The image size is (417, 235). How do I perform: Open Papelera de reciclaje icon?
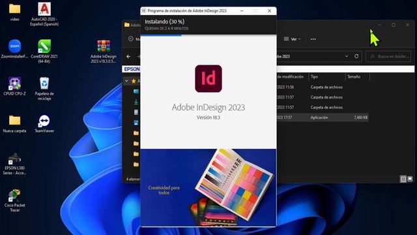click(44, 89)
